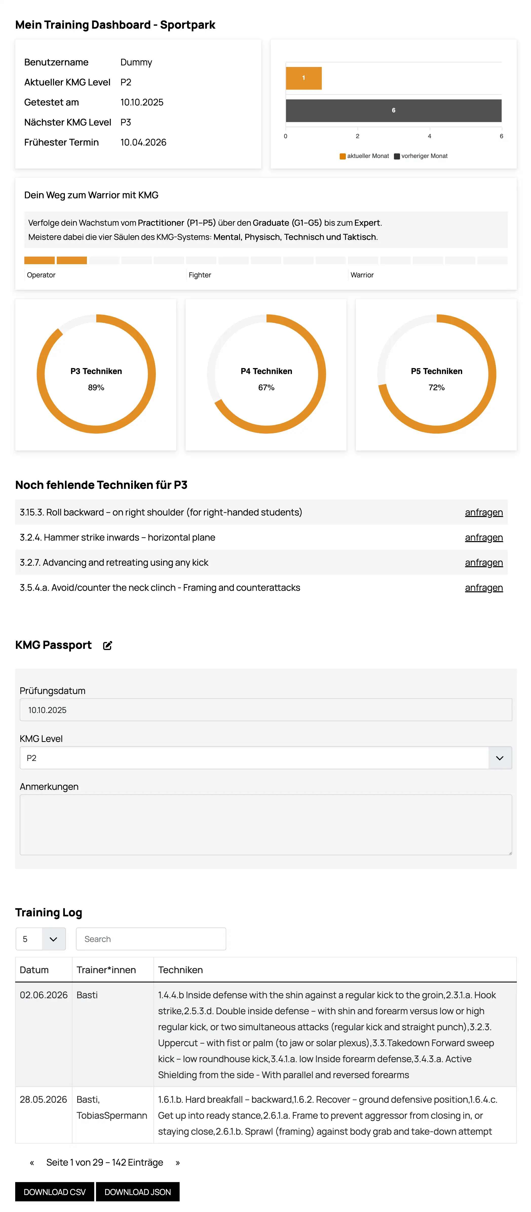
Task: Click the P3 Techniken 89% progress ring
Action: pos(96,374)
